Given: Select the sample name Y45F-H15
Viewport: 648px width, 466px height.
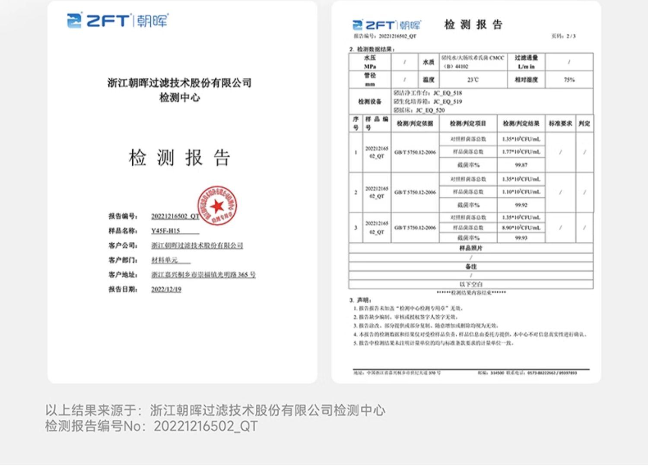Looking at the screenshot, I should coord(165,231).
